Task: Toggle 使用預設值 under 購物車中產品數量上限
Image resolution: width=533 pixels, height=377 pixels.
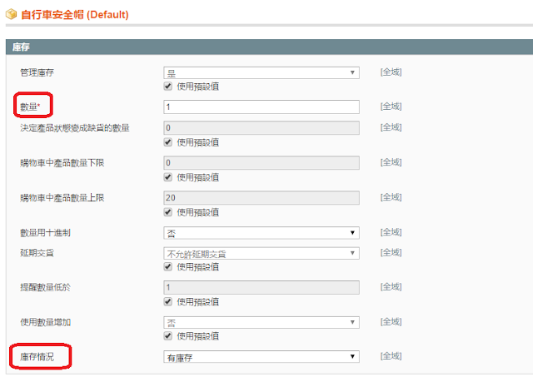Action: coord(169,212)
